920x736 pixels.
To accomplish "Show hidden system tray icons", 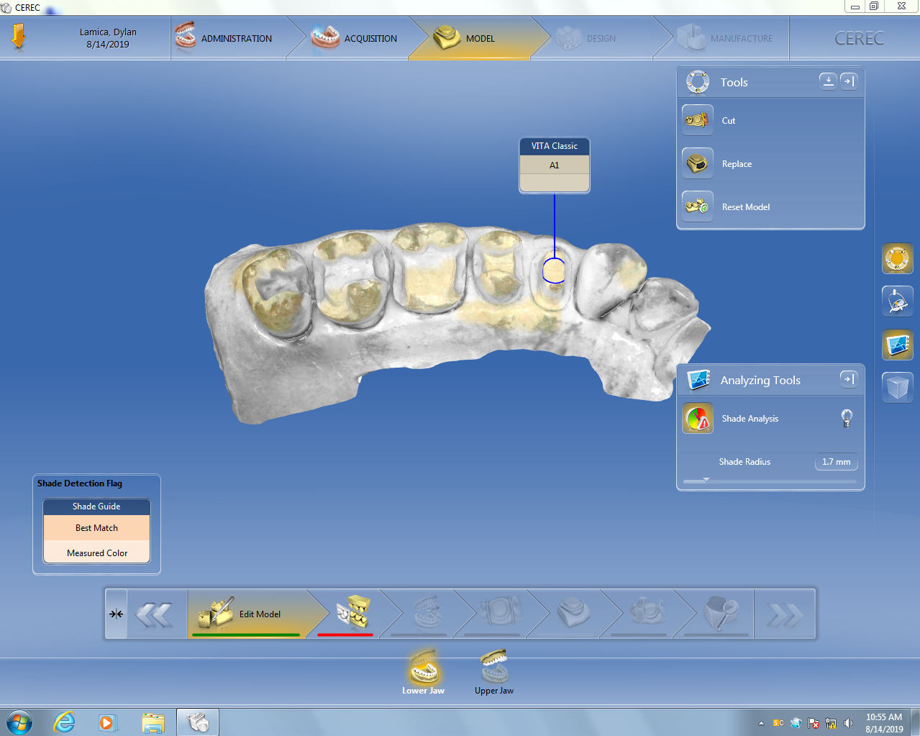I will pos(761,723).
